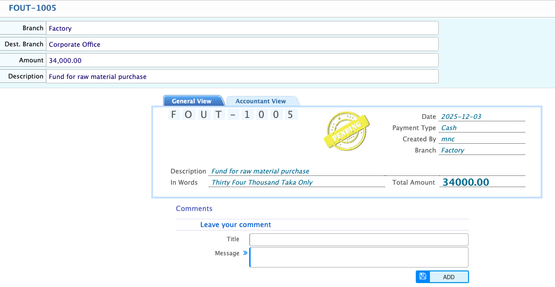This screenshot has width=555, height=287.
Task: Click the In Words label
Action: pyautogui.click(x=184, y=183)
